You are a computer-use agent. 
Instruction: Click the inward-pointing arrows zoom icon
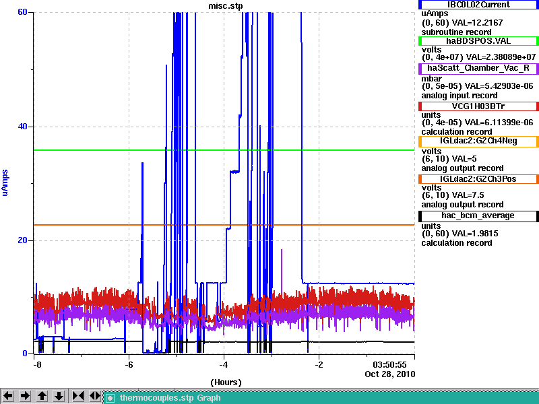pos(78,396)
